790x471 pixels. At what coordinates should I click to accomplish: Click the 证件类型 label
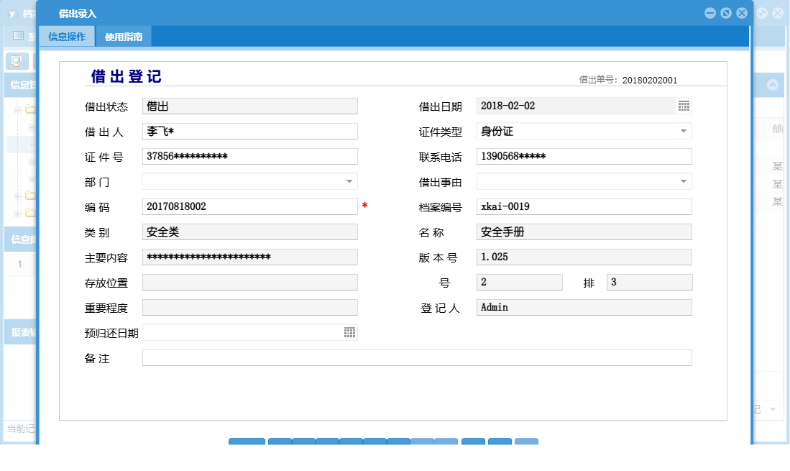tap(441, 132)
